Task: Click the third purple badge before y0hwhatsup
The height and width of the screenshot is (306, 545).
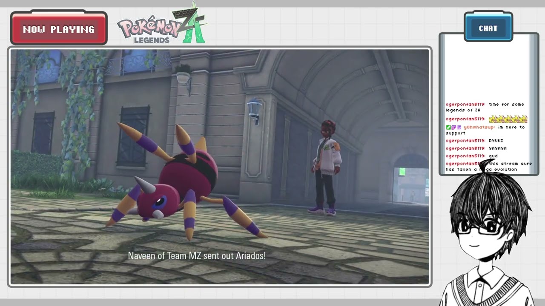Action: [459, 127]
